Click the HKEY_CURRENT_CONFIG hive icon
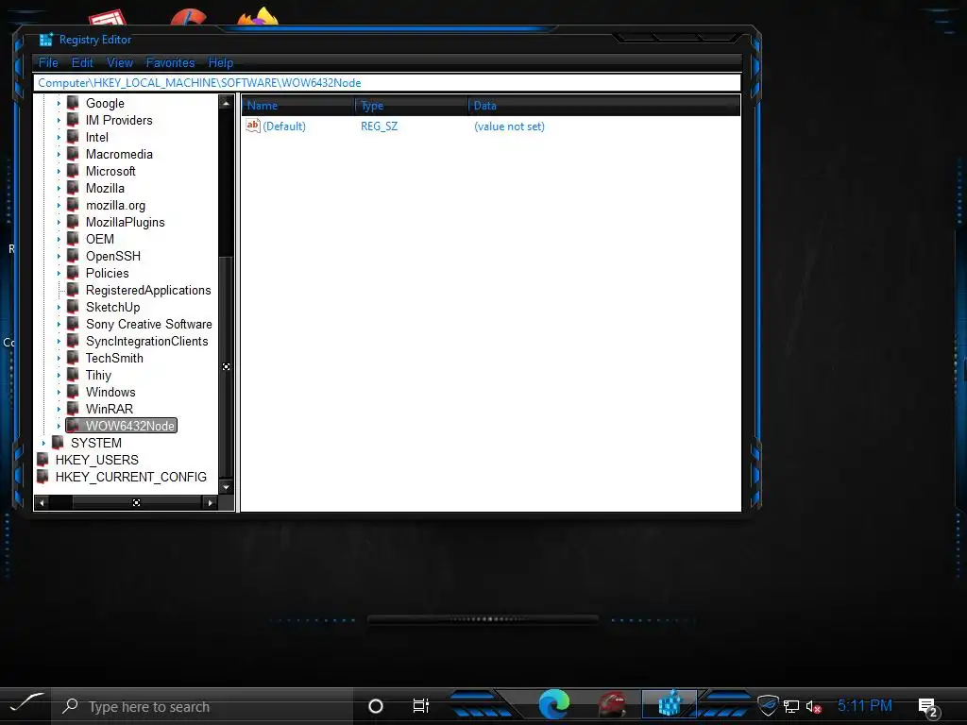The image size is (967, 725). (42, 477)
